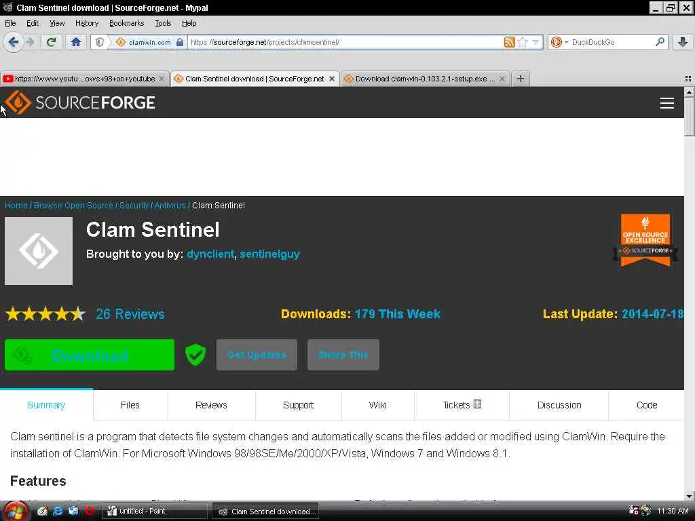695x521 pixels.
Task: Read the 26 Reviews link
Action: [130, 314]
